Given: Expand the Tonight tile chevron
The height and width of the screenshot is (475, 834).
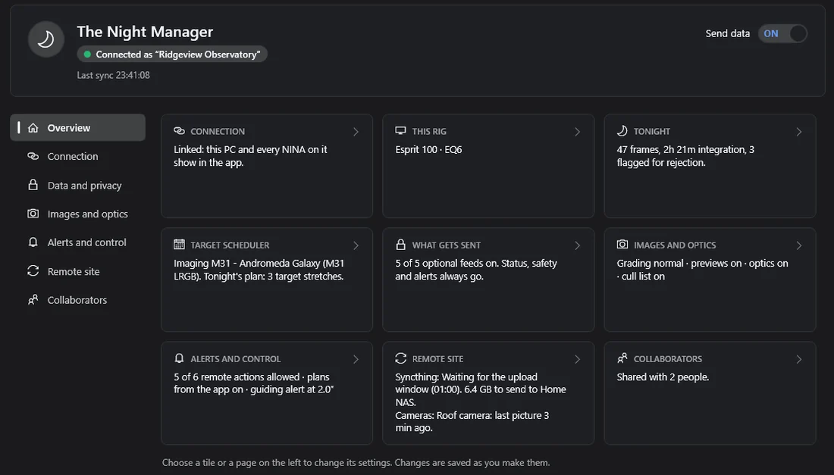Looking at the screenshot, I should [798, 132].
